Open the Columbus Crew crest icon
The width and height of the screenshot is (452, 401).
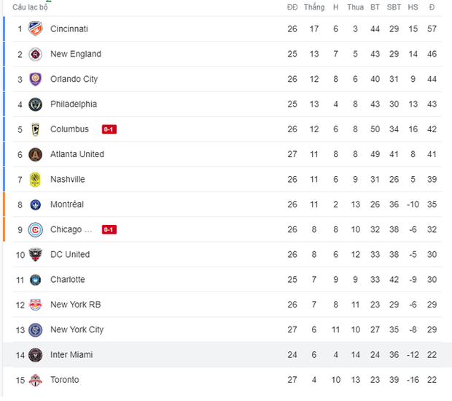click(35, 129)
